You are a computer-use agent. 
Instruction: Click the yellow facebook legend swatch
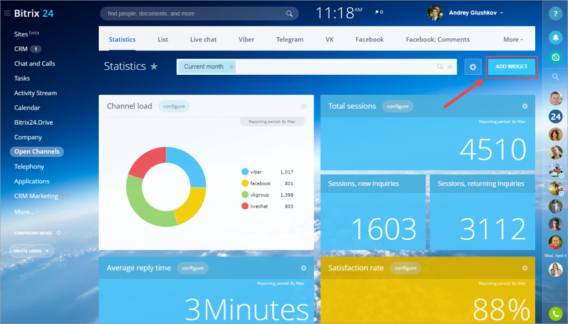coord(245,183)
